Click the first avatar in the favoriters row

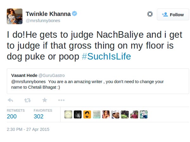pos(68,115)
